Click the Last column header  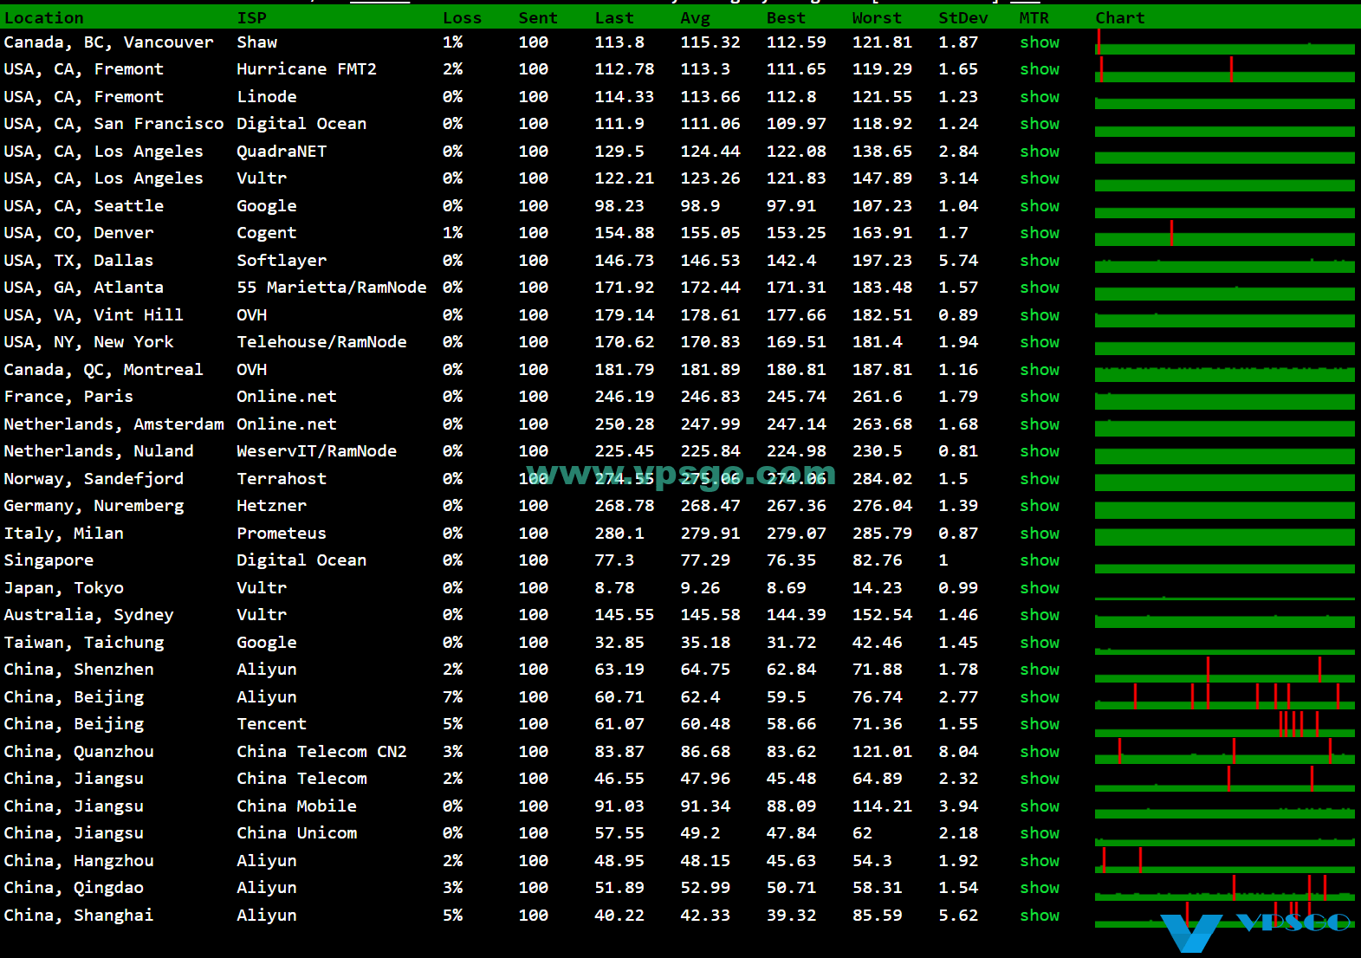pyautogui.click(x=614, y=18)
